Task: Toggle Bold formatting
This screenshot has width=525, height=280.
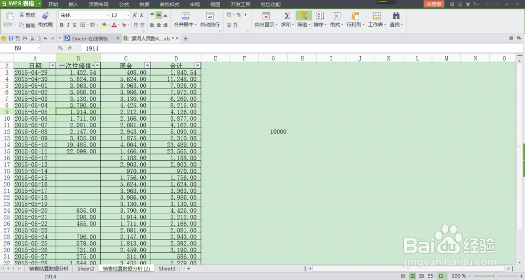Action: (x=61, y=25)
